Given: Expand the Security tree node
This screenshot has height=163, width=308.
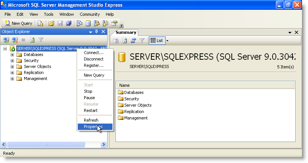Looking at the screenshot, I should [x=12, y=60].
